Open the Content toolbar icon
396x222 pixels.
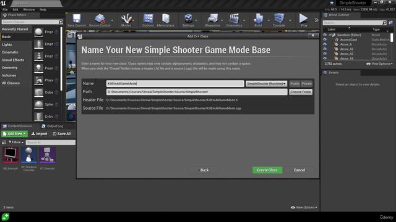point(148,20)
